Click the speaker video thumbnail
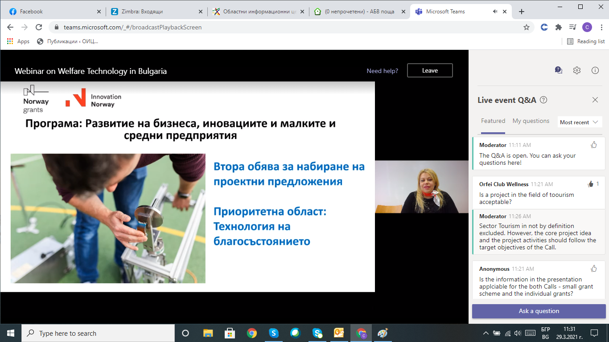Viewport: 609px width, 342px height. pyautogui.click(x=422, y=187)
